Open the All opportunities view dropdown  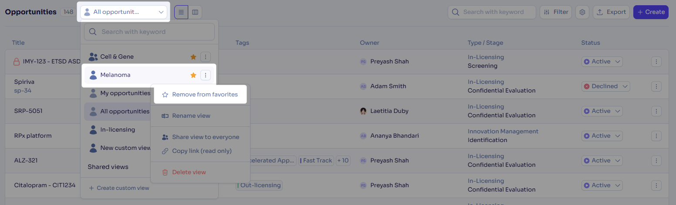click(x=124, y=12)
